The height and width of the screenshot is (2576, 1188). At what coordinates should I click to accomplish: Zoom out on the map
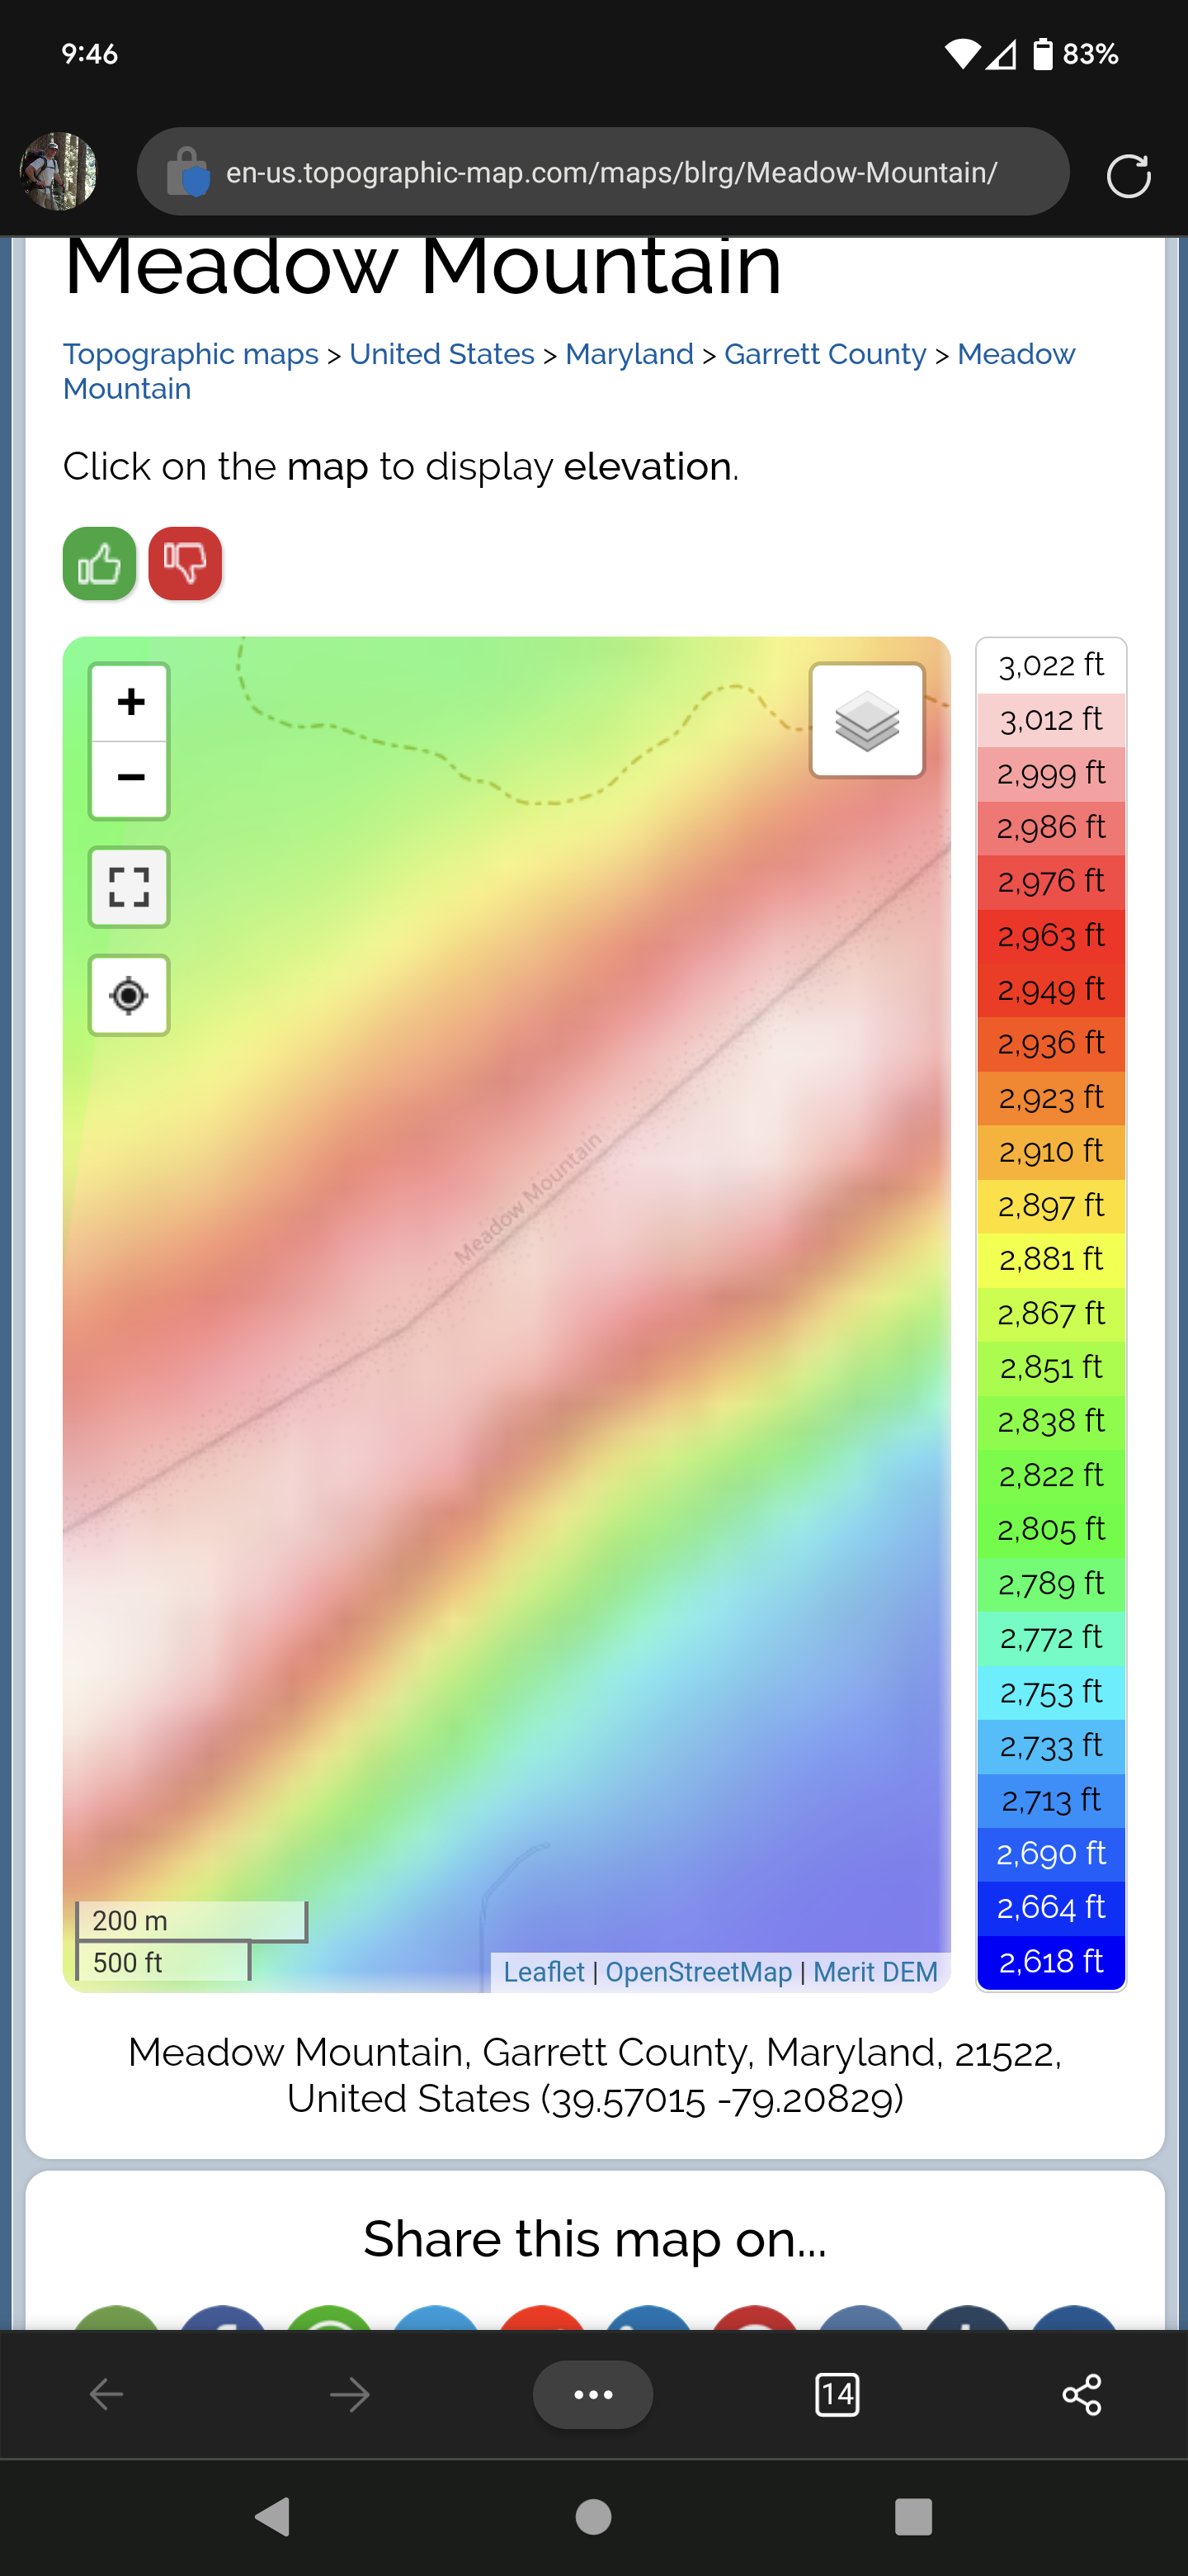tap(130, 779)
